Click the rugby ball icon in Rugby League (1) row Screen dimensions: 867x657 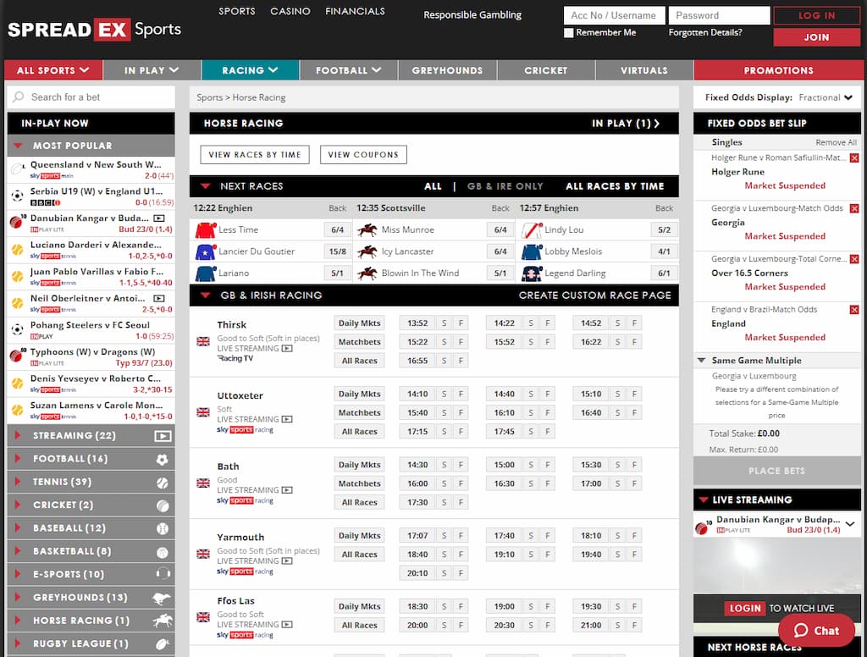162,643
